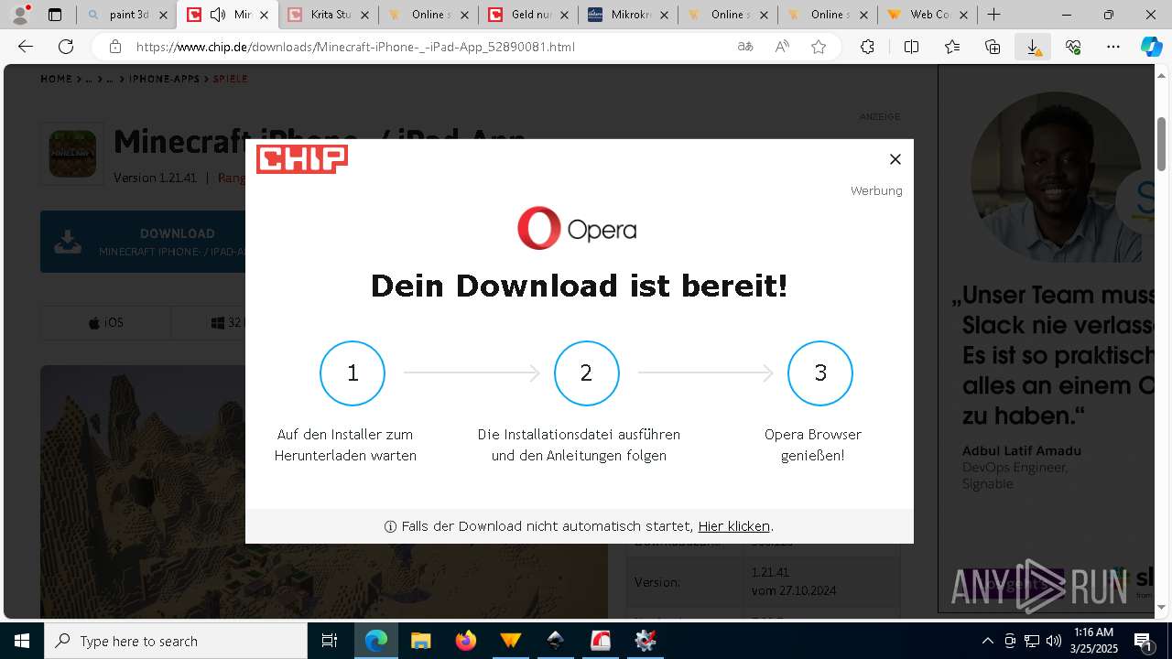The height and width of the screenshot is (659, 1172).
Task: Open the network tray icon
Action: pyautogui.click(x=1031, y=641)
